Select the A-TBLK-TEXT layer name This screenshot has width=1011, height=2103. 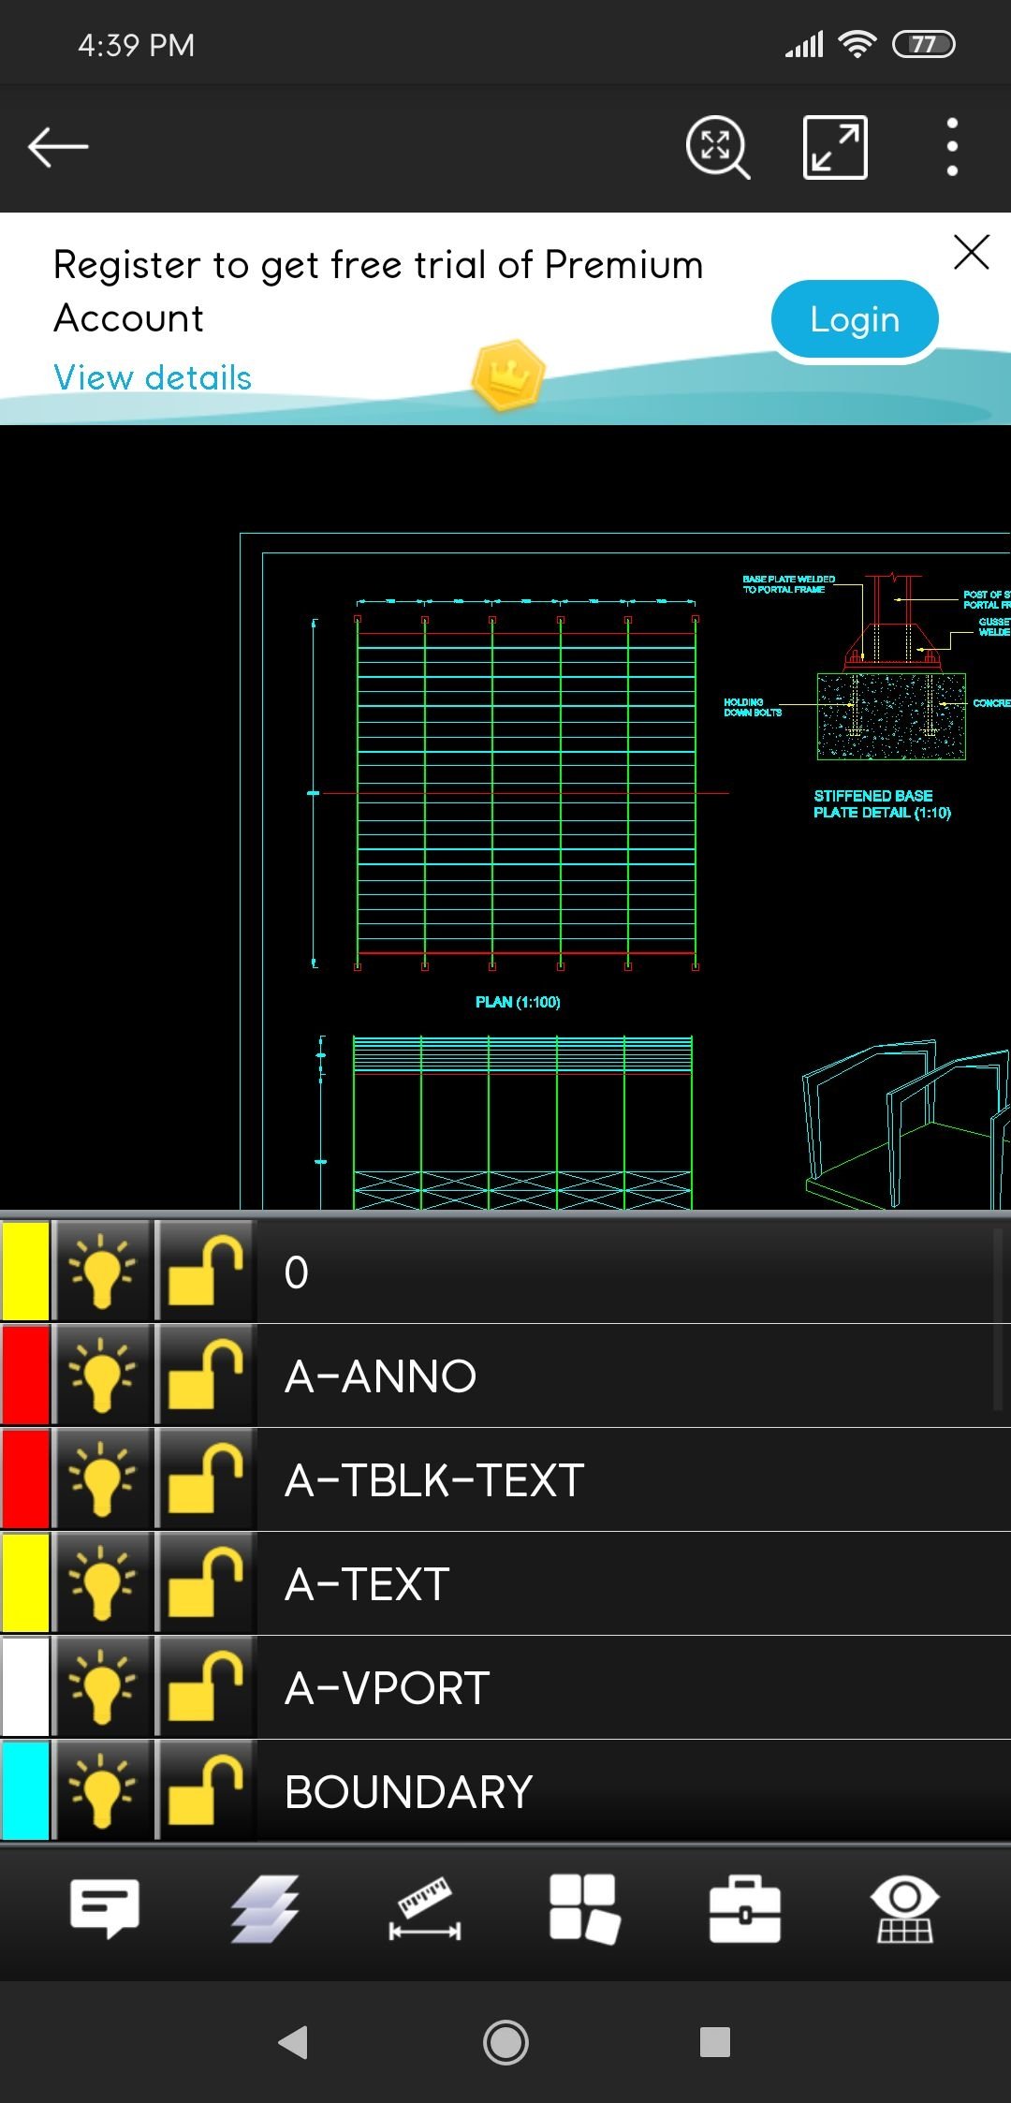434,1480
